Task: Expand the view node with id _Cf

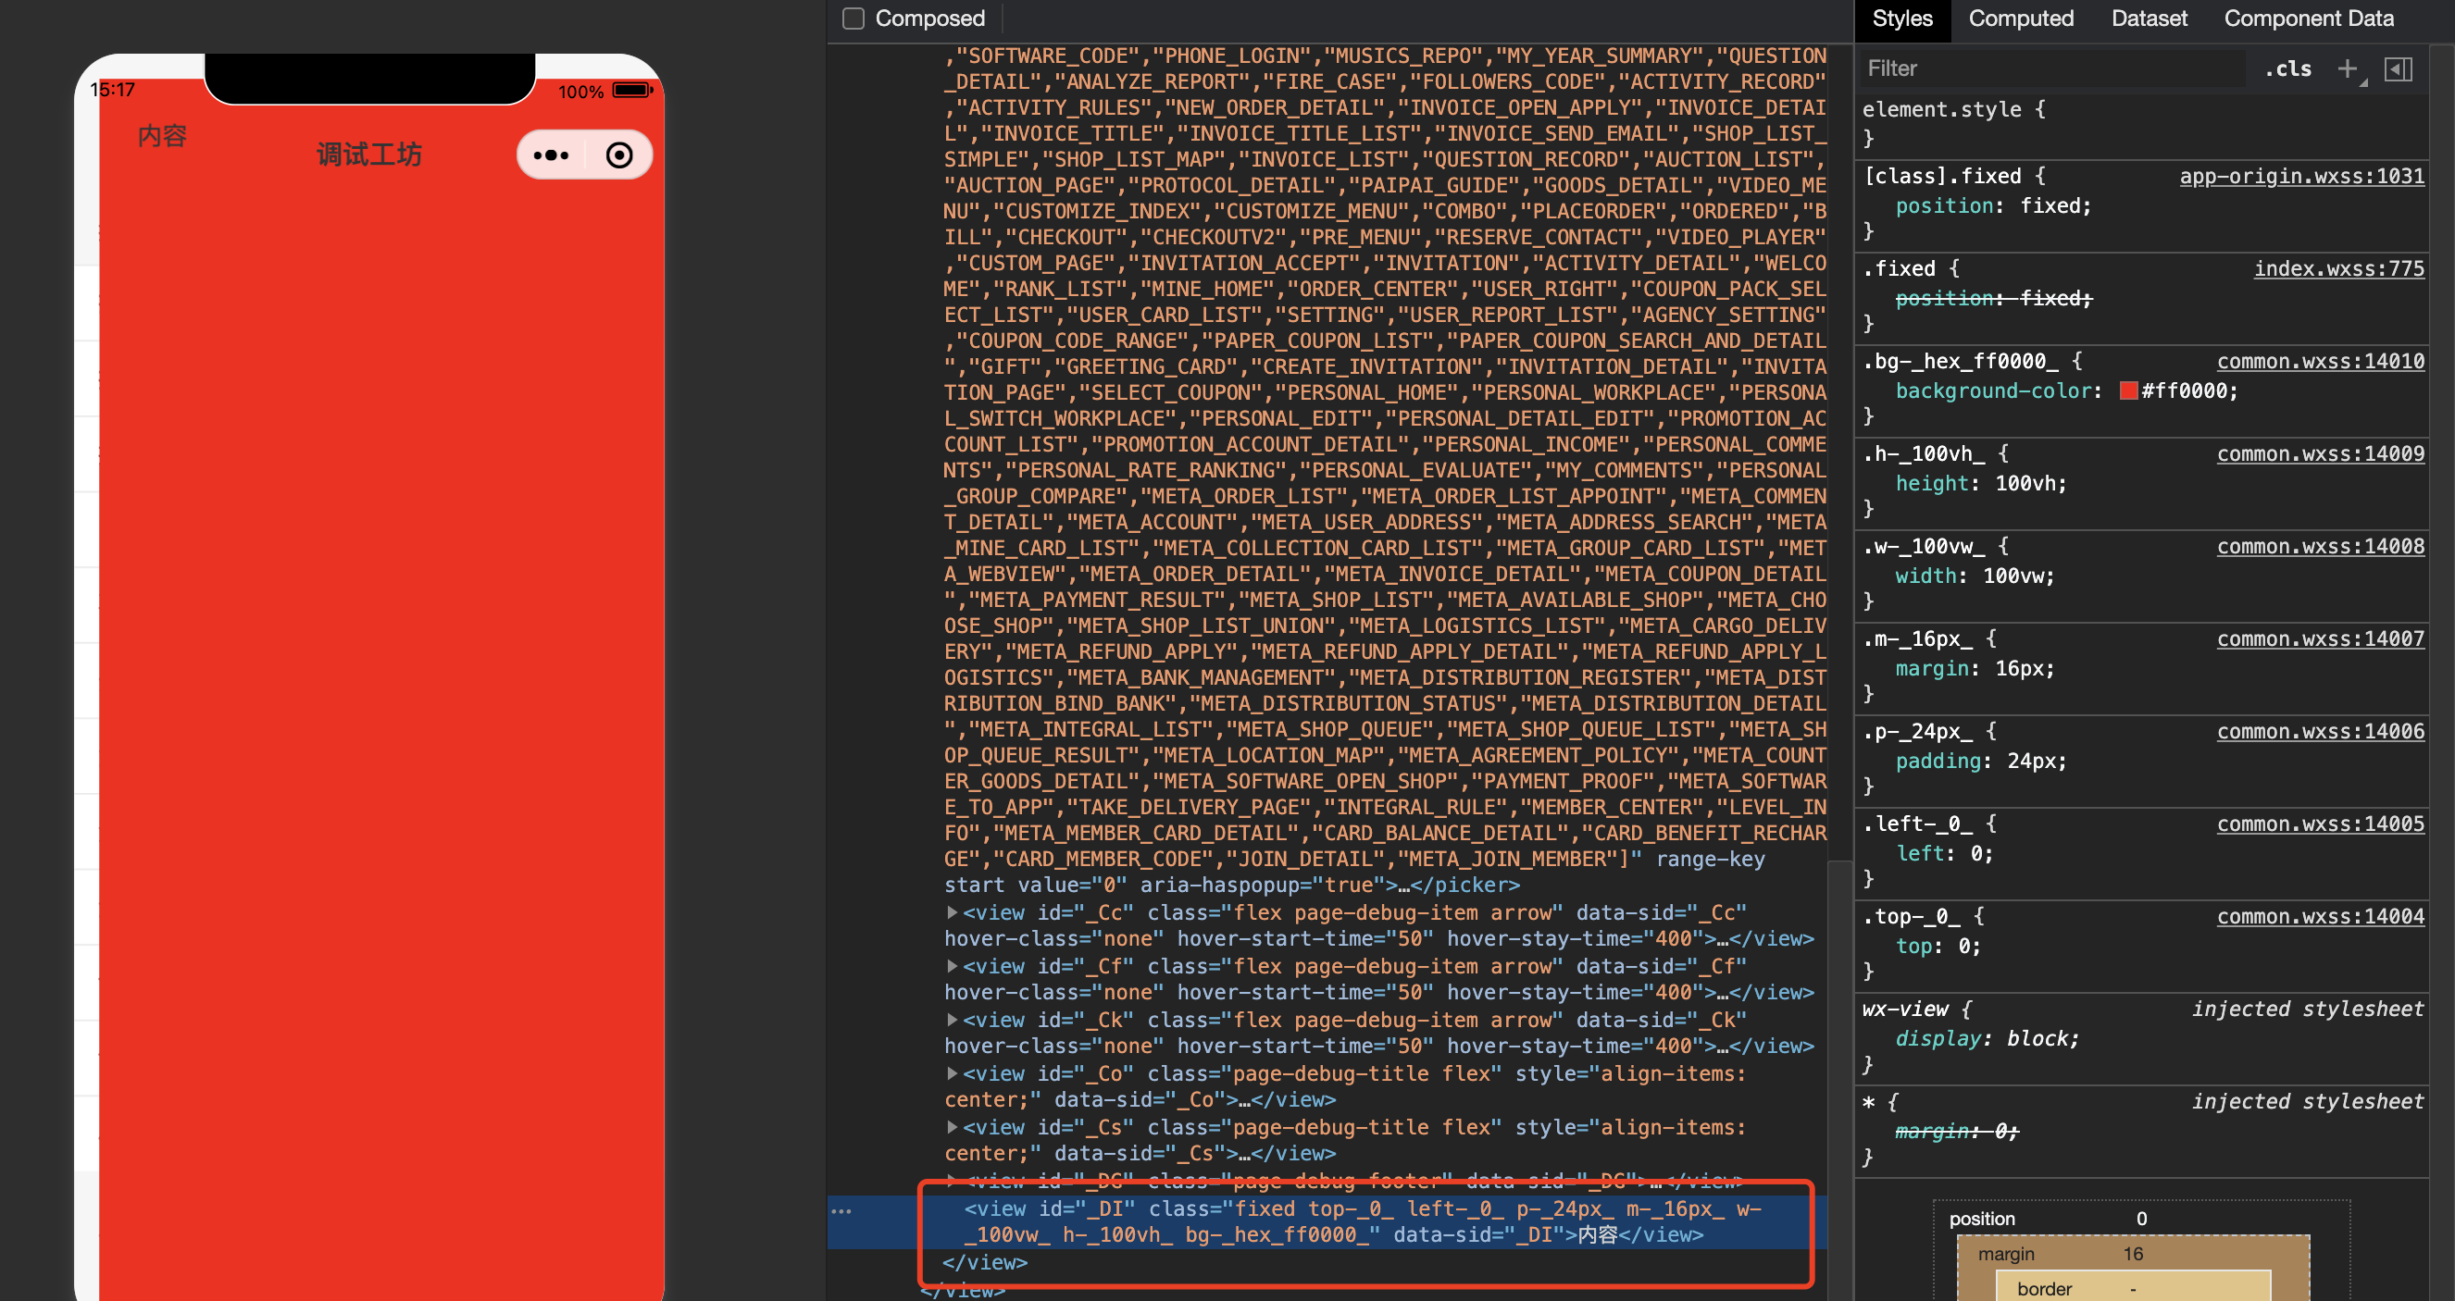Action: tap(951, 966)
